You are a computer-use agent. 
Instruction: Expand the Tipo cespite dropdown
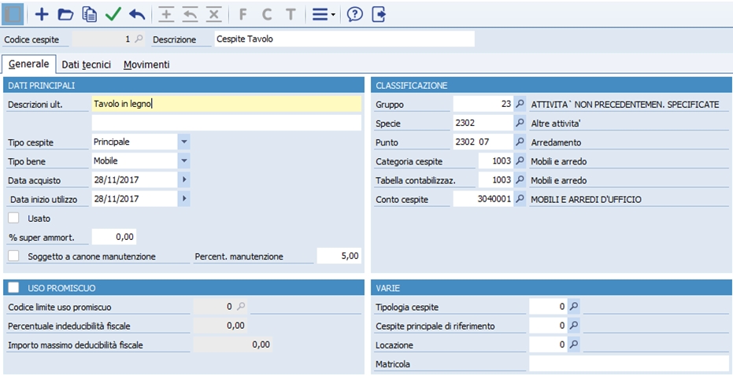183,142
